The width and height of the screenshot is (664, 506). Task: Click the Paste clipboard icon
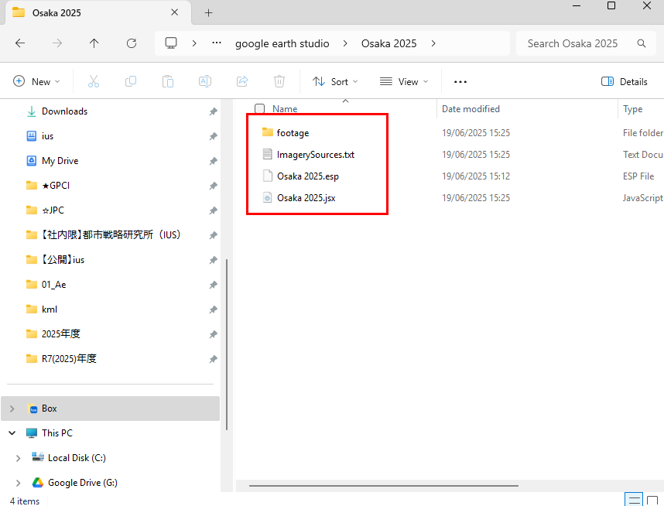(168, 81)
